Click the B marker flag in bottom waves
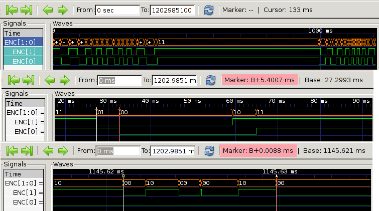379x211 pixels. [123, 176]
